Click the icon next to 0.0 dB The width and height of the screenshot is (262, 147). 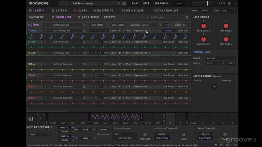(x=229, y=3)
